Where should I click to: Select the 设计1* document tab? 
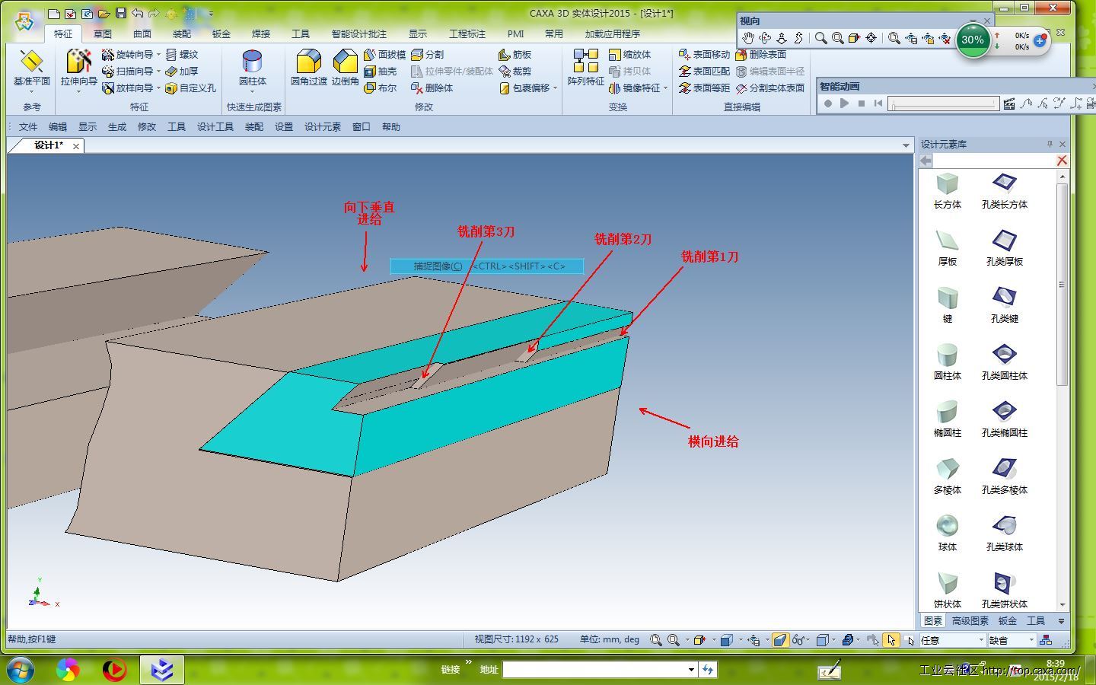pyautogui.click(x=49, y=145)
